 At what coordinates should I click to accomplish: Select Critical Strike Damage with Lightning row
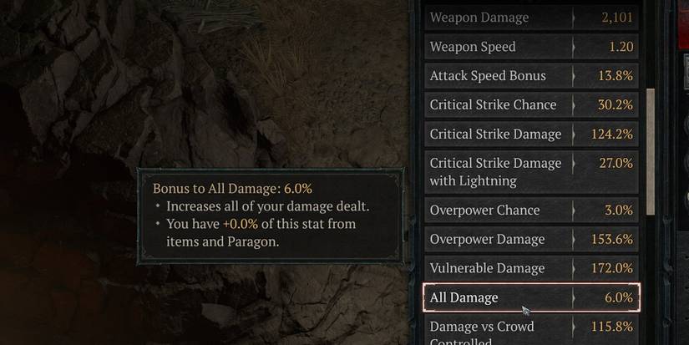point(531,172)
